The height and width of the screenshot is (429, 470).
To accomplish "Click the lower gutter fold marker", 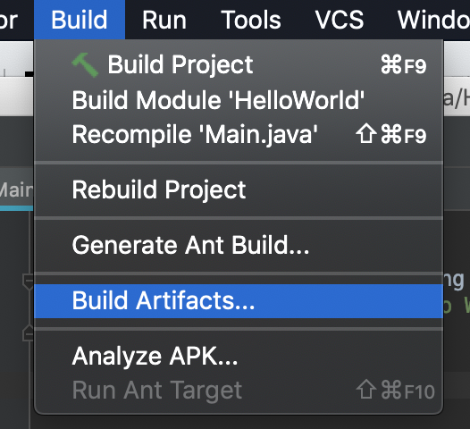I will pos(29,332).
